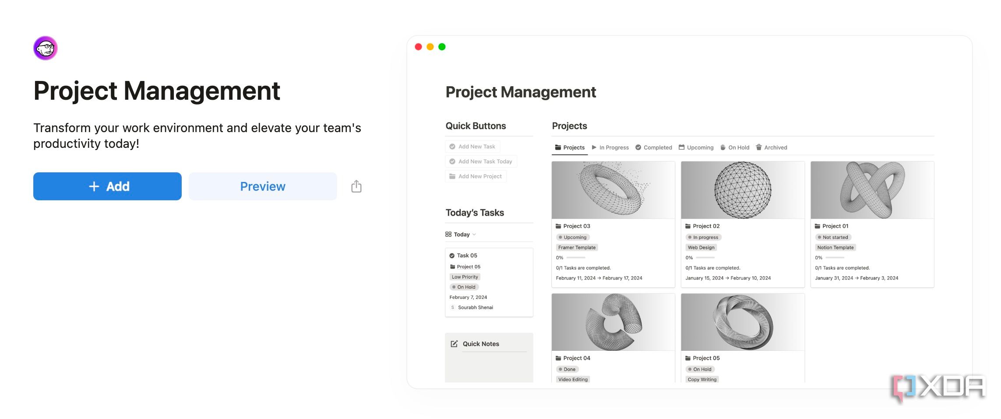Click the folder icon beside Project 05 card title
Viewport: 1001px width, 419px height.
coord(688,358)
